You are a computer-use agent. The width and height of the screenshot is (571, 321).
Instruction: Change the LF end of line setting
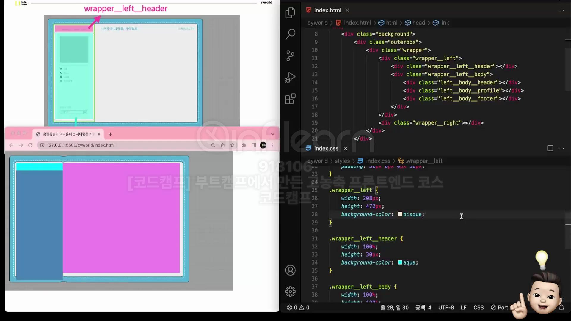pos(464,308)
